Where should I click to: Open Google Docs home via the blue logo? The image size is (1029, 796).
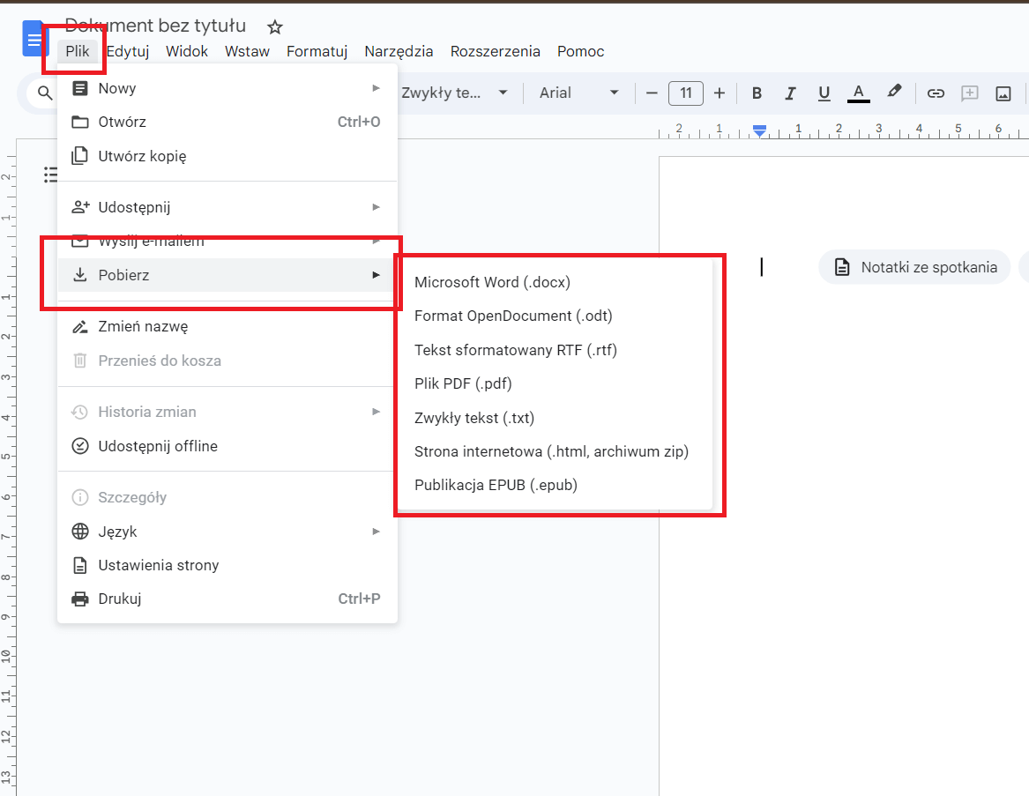tap(33, 38)
